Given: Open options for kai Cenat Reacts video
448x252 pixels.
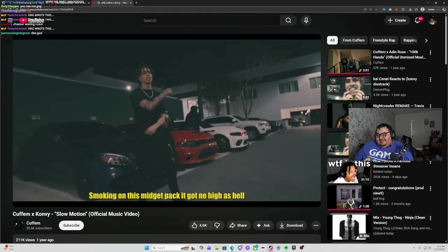Looking at the screenshot, I should tap(430, 79).
